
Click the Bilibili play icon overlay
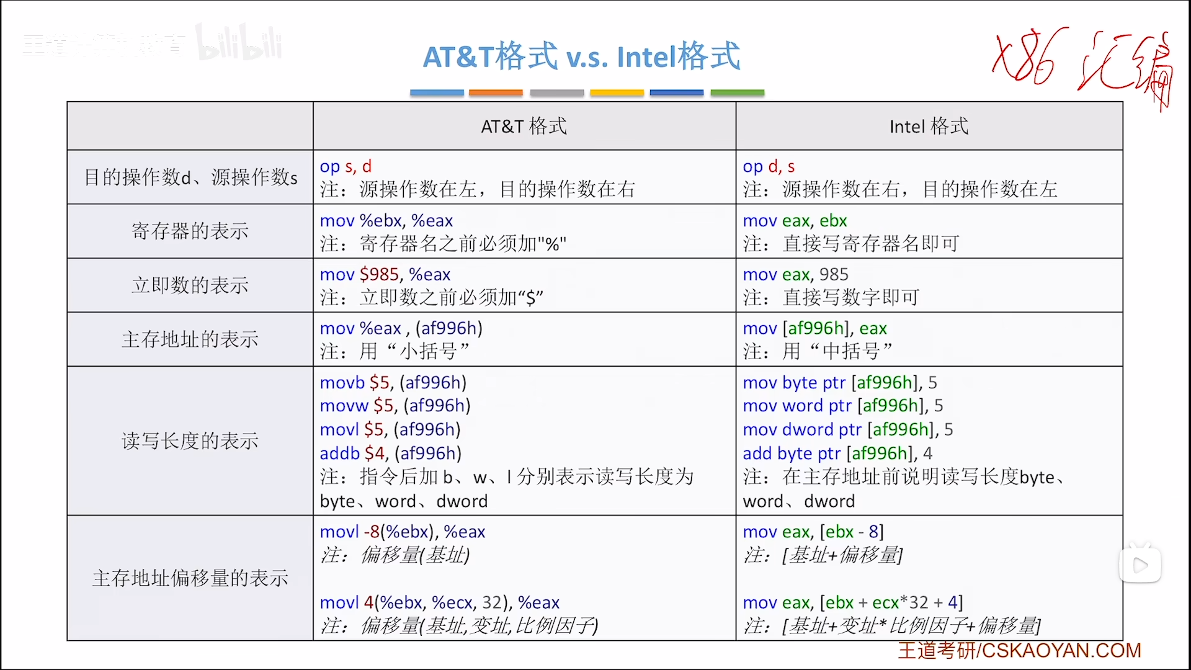[x=1140, y=564]
